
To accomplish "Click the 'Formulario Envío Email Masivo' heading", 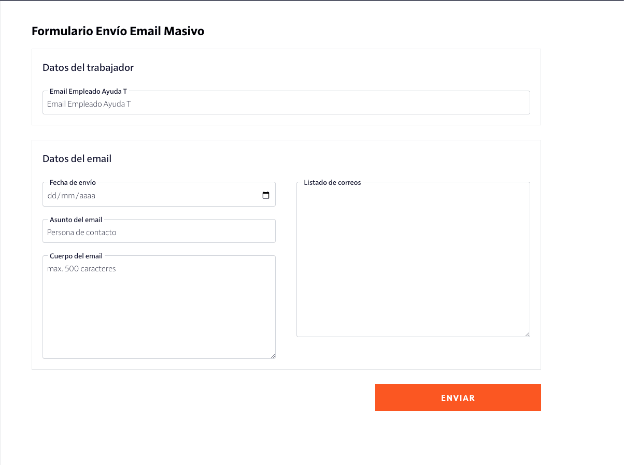I will point(118,31).
